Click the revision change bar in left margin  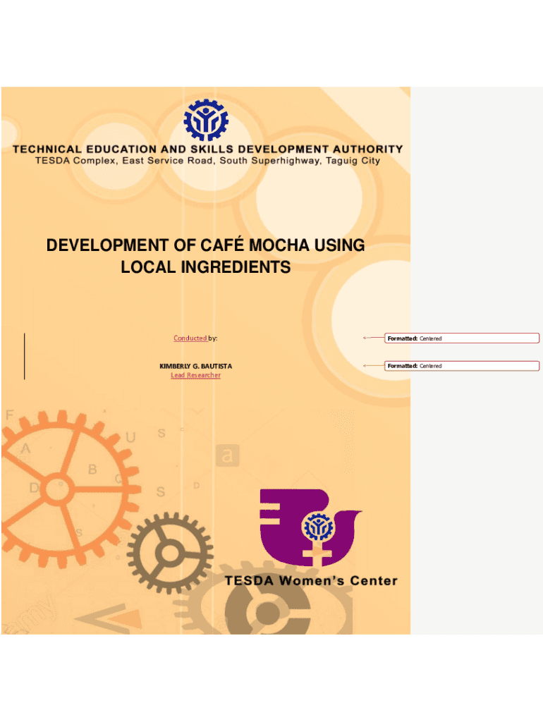(x=25, y=356)
